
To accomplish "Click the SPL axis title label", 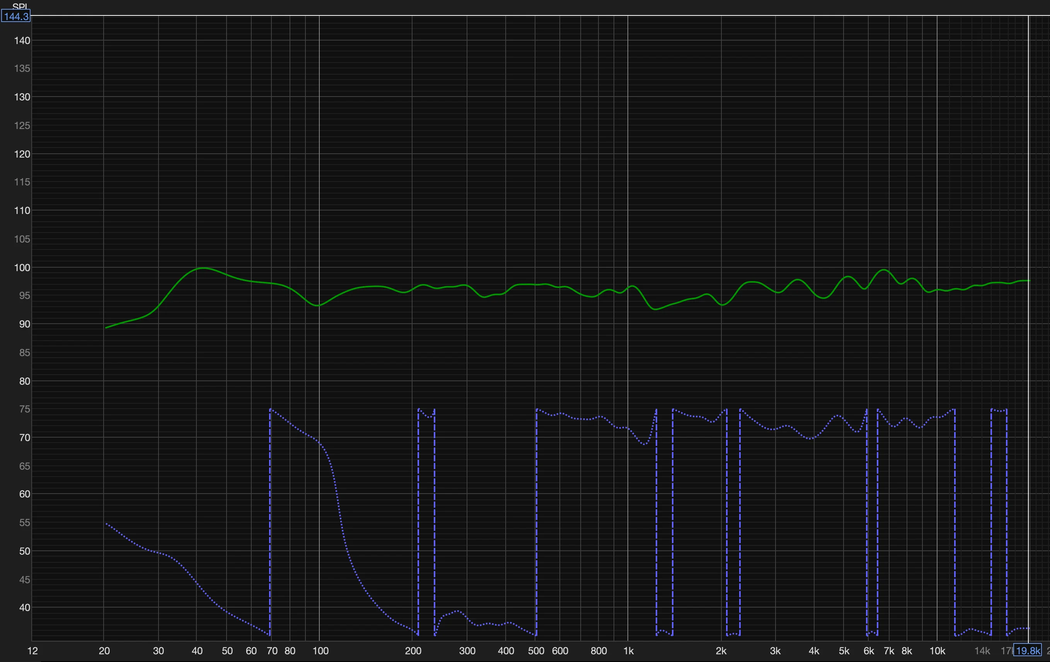I will (20, 6).
